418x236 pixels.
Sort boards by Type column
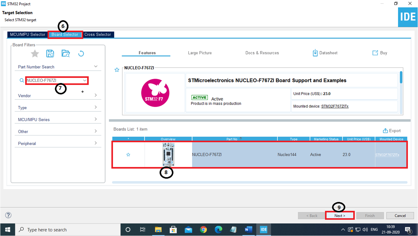click(293, 139)
